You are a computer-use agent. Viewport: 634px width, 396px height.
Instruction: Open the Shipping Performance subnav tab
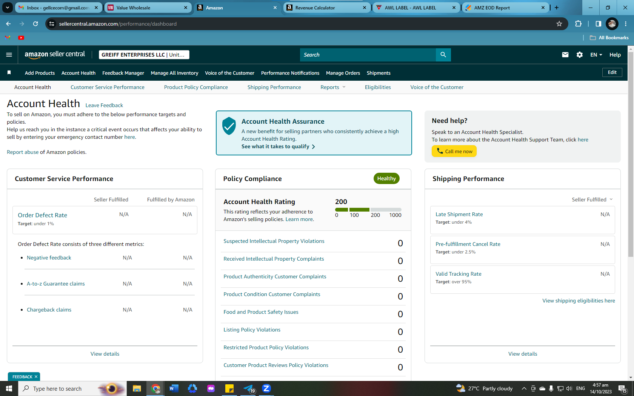pos(274,87)
